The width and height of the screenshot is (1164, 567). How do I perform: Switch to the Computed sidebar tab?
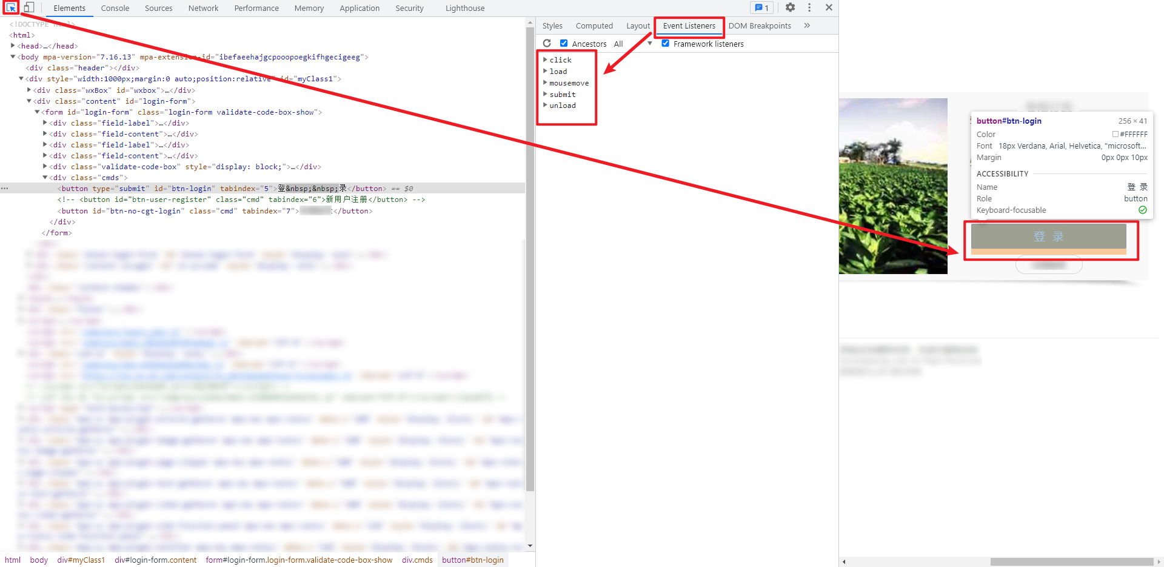594,25
